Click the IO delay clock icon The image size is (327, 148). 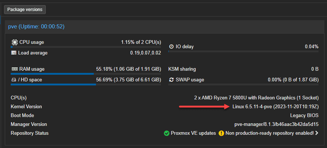click(171, 47)
